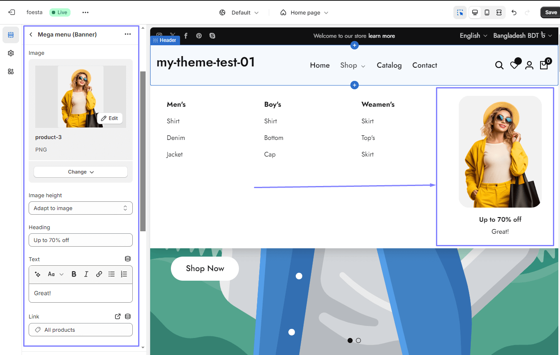560x355 pixels.
Task: Insert link in Text editor toolbar
Action: (x=99, y=274)
